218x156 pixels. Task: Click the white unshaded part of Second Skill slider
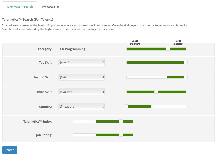(147, 77)
